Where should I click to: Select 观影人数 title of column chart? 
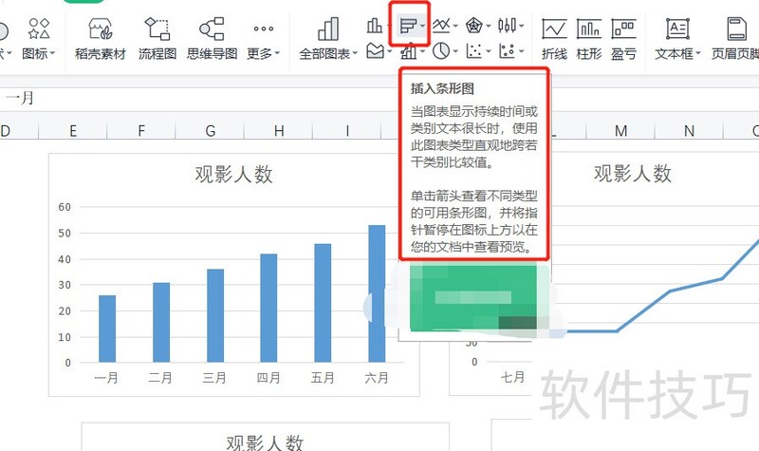click(233, 175)
